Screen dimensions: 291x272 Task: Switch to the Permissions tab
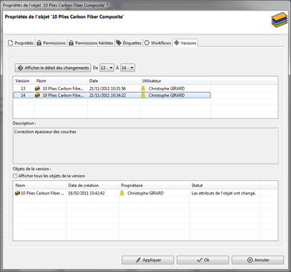pos(51,43)
